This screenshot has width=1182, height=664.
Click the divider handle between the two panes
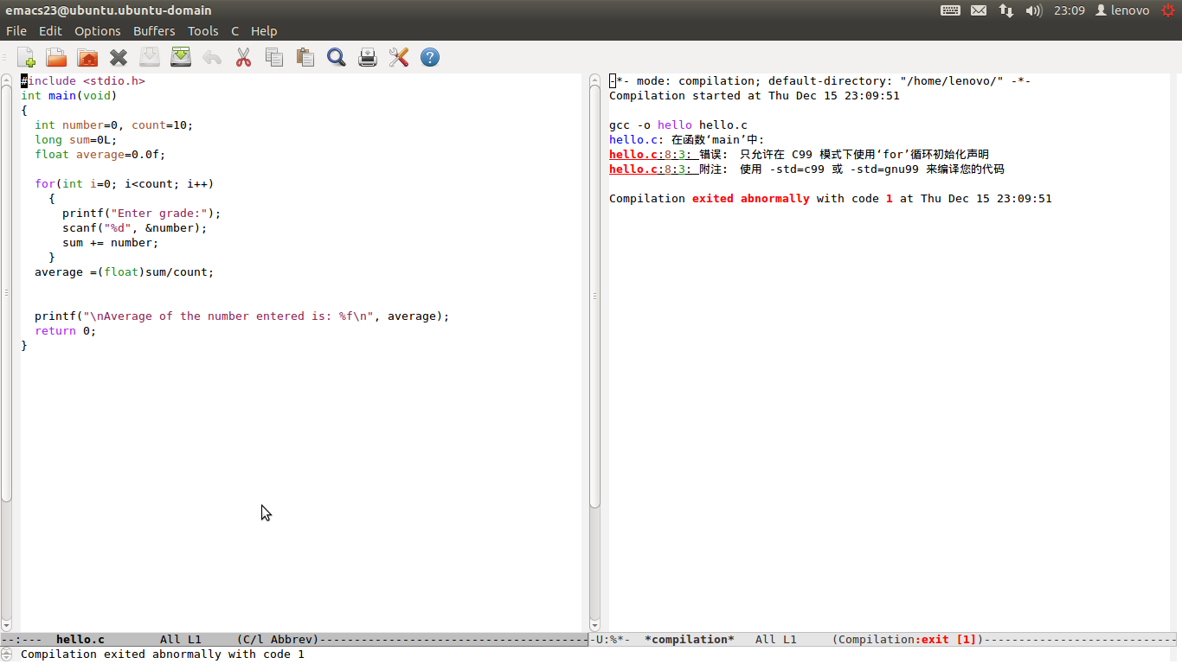click(x=594, y=296)
